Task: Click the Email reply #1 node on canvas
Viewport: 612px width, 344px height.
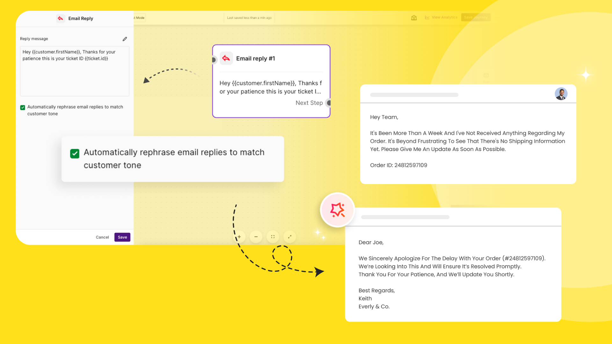Action: click(271, 80)
